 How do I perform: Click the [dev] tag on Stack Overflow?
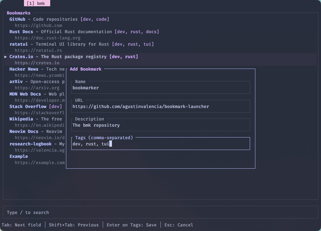[x=55, y=107]
